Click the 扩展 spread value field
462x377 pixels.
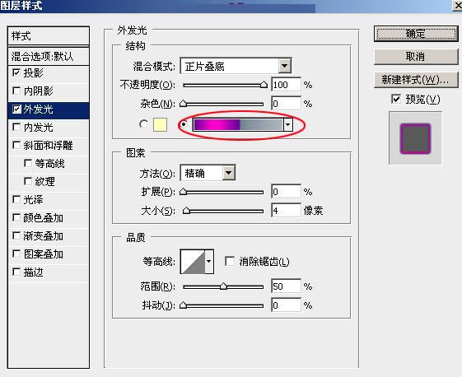286,192
